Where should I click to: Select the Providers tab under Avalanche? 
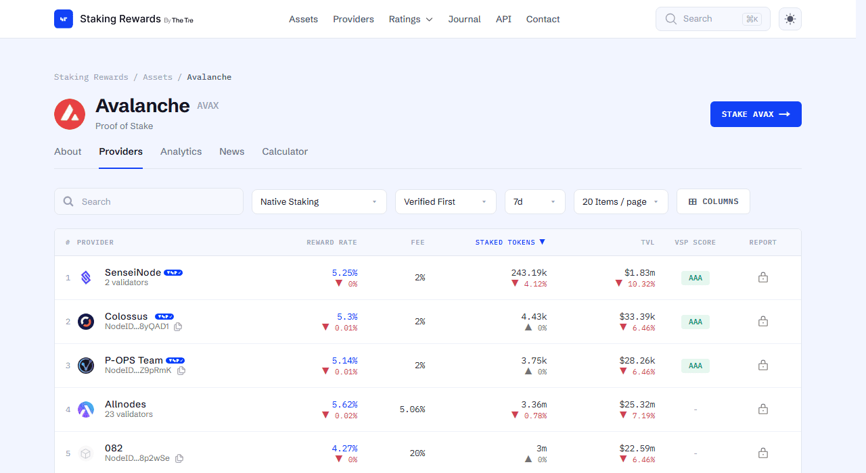coord(120,151)
